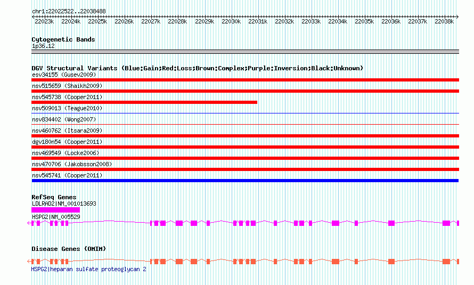Select the nsv515659 (Shaikh2009) loss bar

pos(245,91)
